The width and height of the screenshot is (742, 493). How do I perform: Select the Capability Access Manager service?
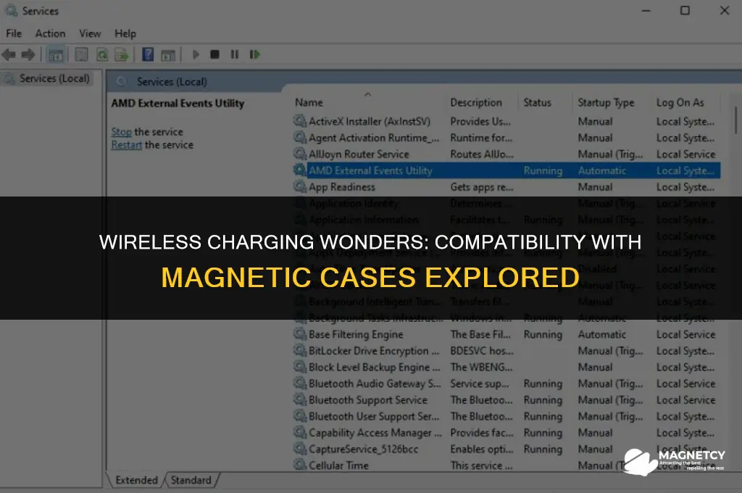[x=507, y=433]
